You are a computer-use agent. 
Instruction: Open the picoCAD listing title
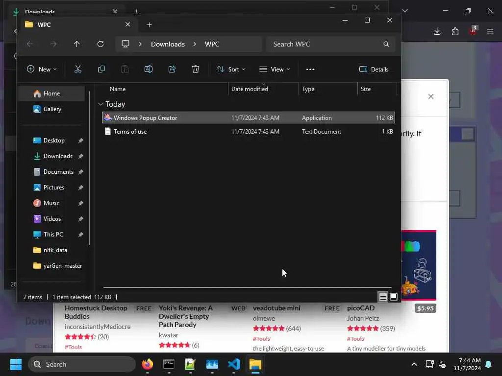pos(361,308)
